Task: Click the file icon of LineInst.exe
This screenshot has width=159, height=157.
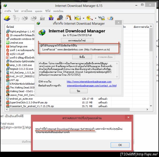Action: (x=8, y=43)
